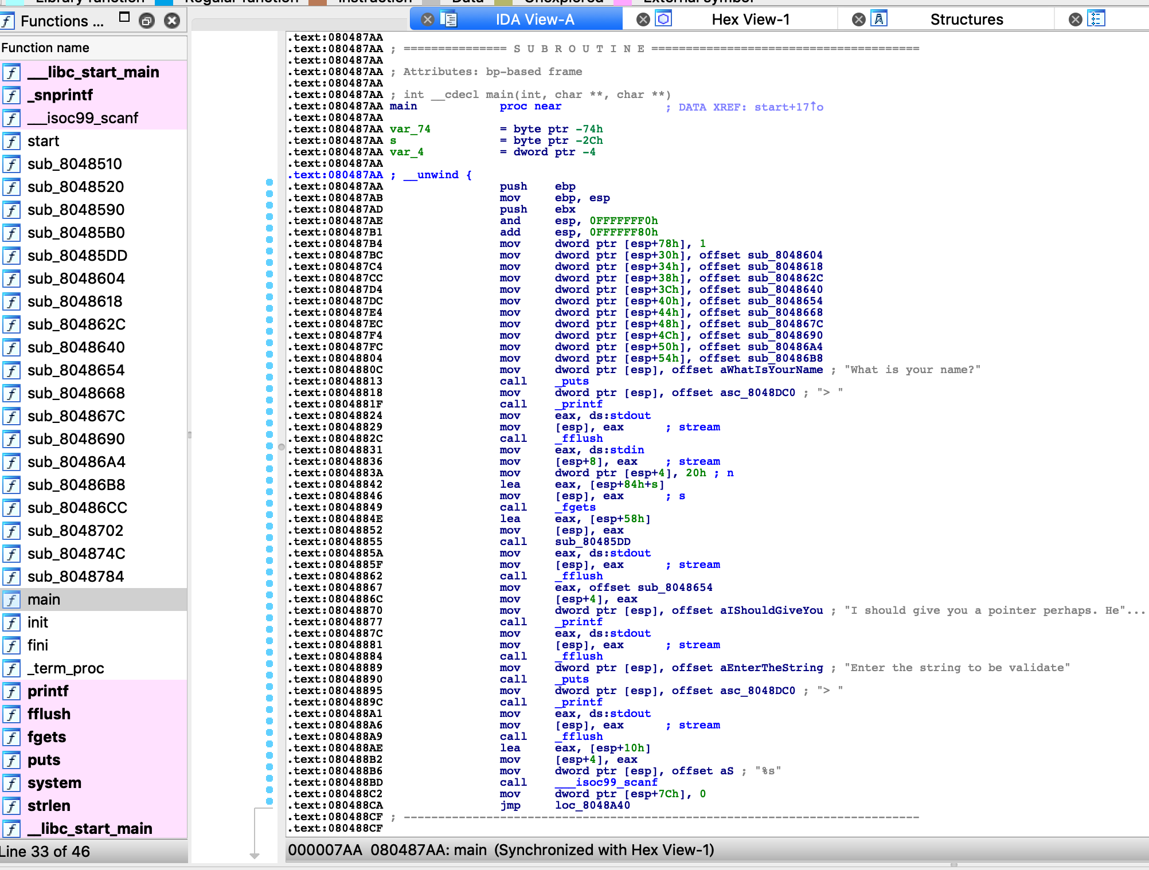Jump to loc_8048A40 target
Screen dimensions: 1149x870
[x=592, y=805]
